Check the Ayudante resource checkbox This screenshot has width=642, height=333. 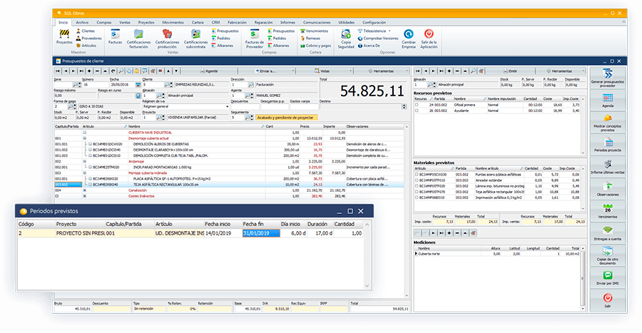(x=417, y=111)
